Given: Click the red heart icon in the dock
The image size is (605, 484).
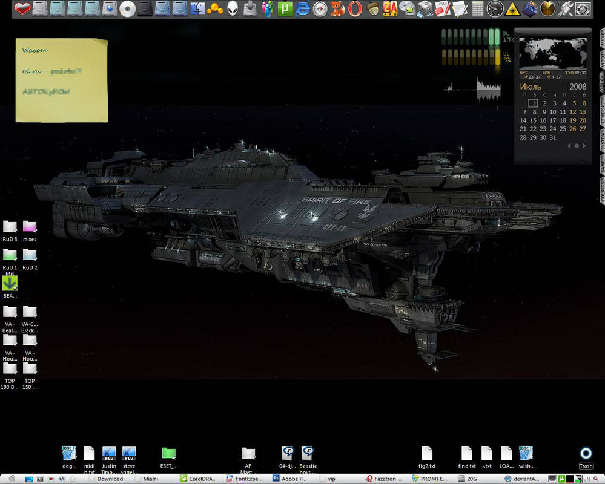Looking at the screenshot, I should coord(22,8).
